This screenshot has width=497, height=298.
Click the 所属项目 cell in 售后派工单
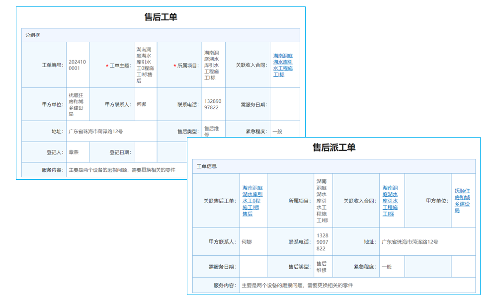click(x=323, y=201)
